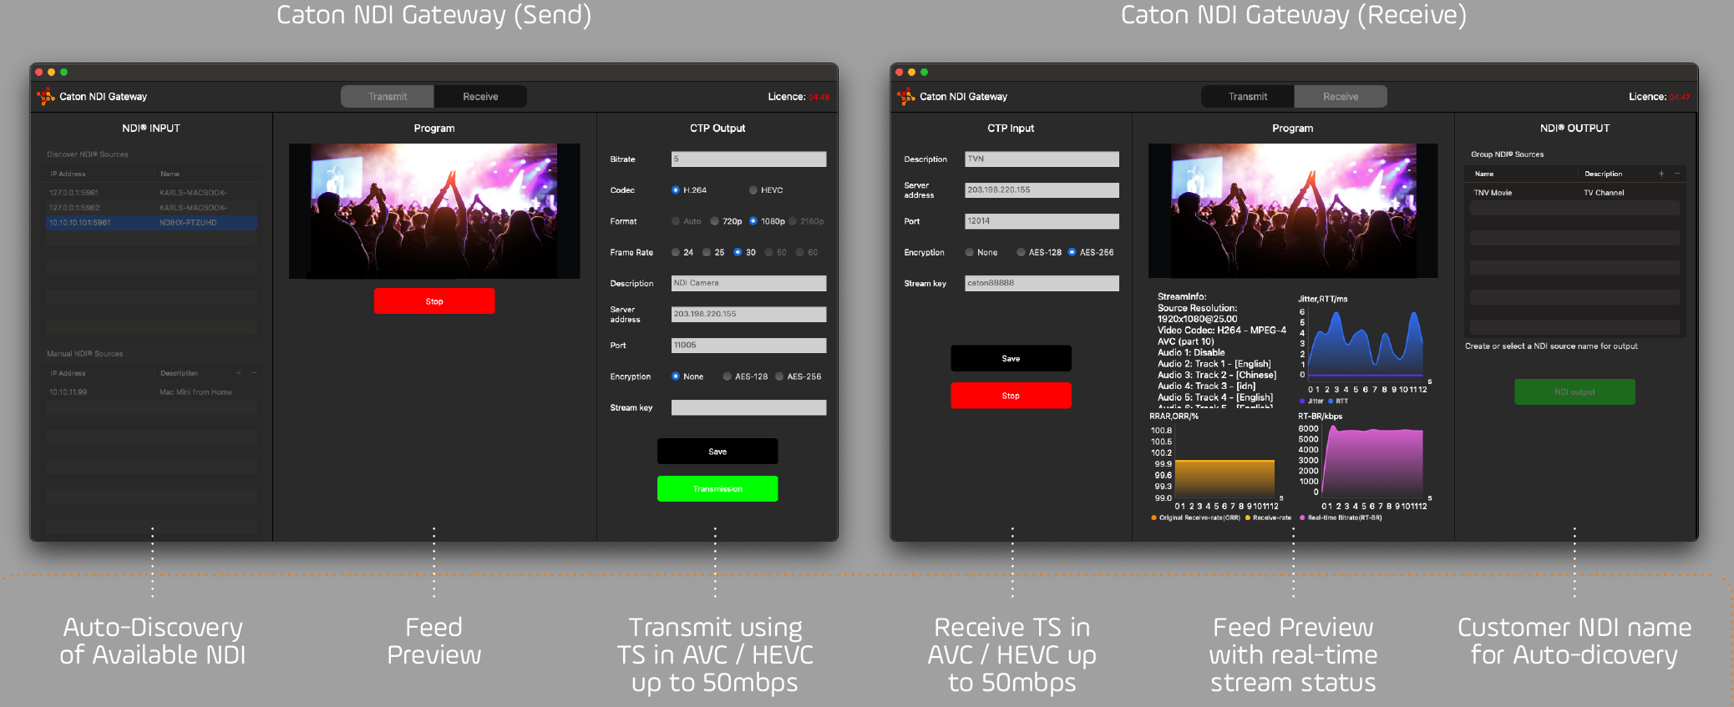
Task: Open the Transmit tab in the Receive window
Action: point(1248,97)
